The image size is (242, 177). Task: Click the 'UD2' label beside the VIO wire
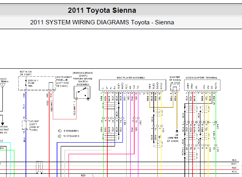(140, 123)
